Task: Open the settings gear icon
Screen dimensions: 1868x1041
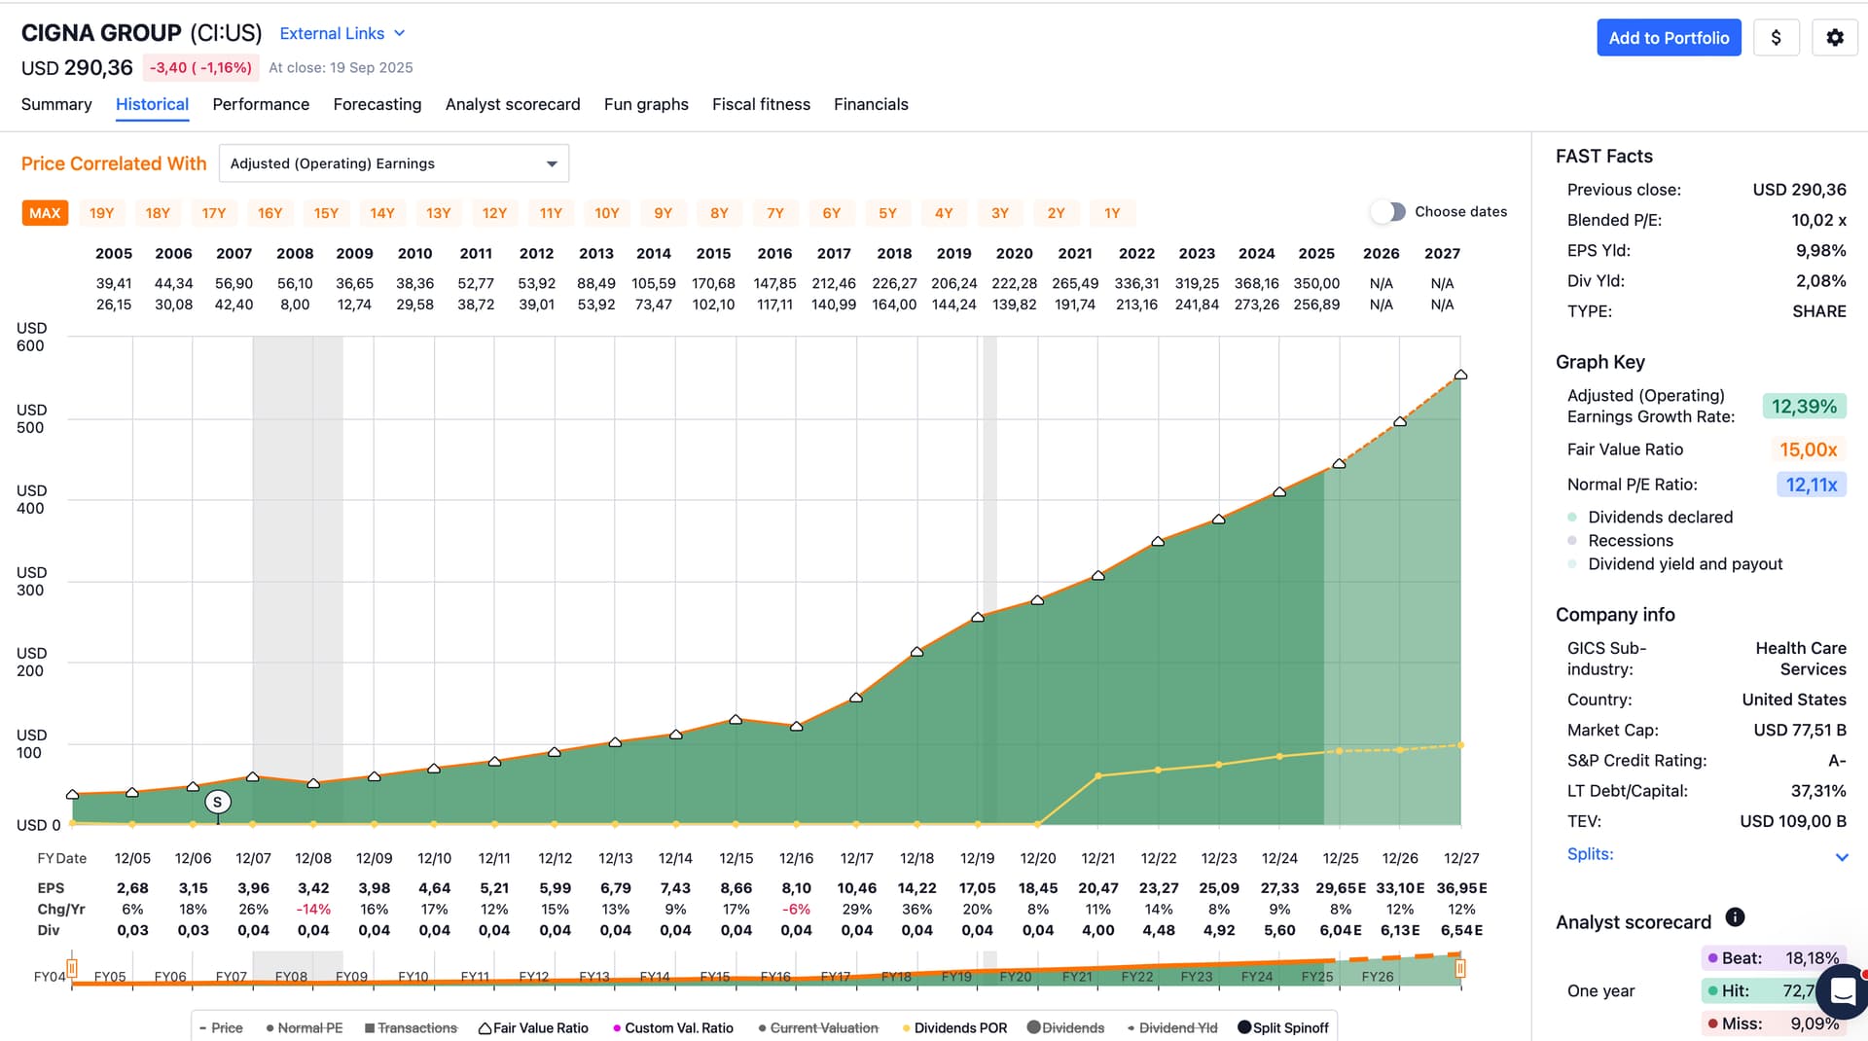Action: coord(1834,38)
